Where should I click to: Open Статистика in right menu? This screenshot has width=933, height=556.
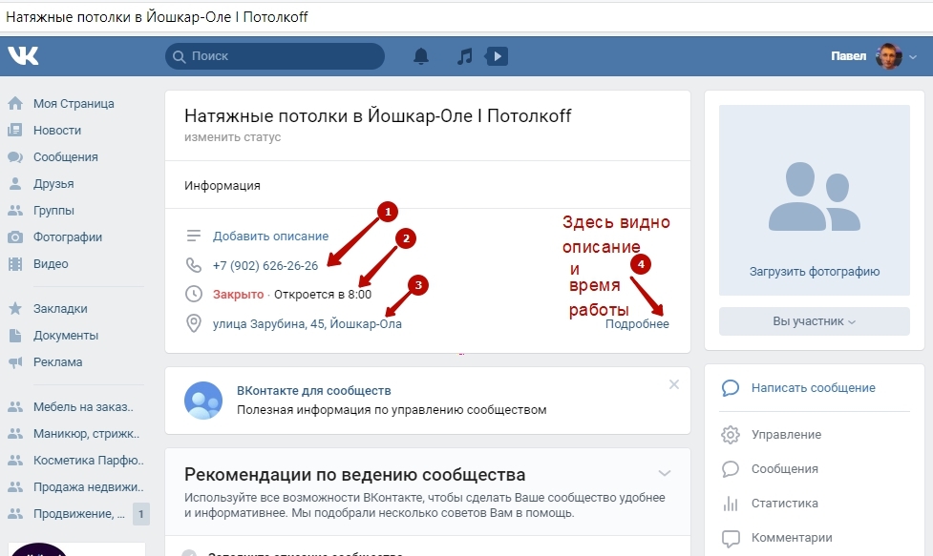[784, 504]
